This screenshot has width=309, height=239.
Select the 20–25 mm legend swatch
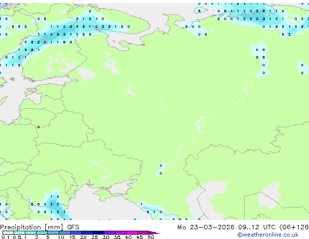tap(87, 233)
